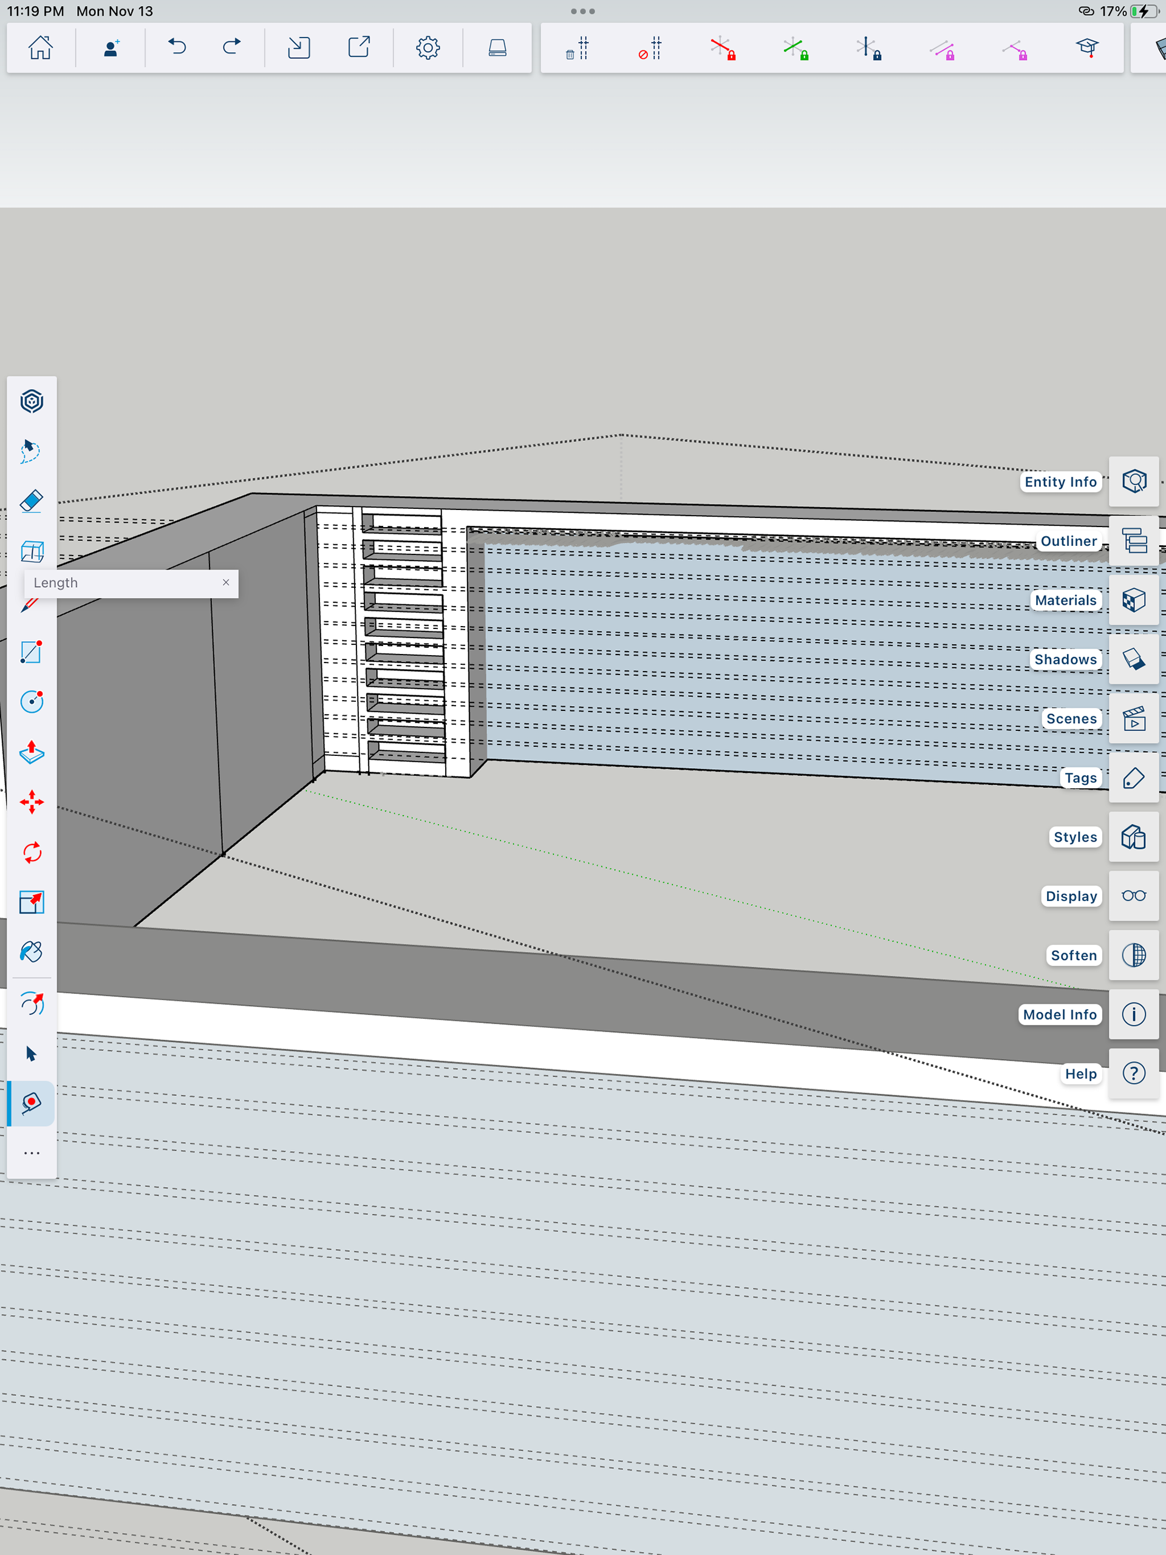Open the Scenes panel icon
This screenshot has height=1555, width=1166.
pos(1134,718)
